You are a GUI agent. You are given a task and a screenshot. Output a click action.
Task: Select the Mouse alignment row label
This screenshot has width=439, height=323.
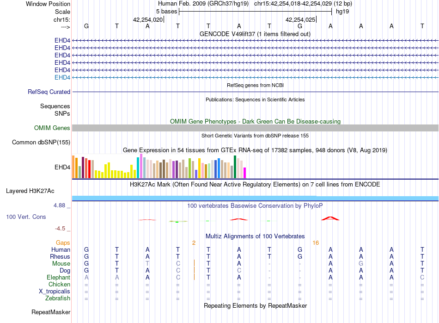pos(61,264)
